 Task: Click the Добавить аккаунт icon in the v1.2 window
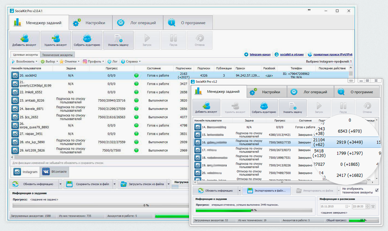tap(206, 106)
